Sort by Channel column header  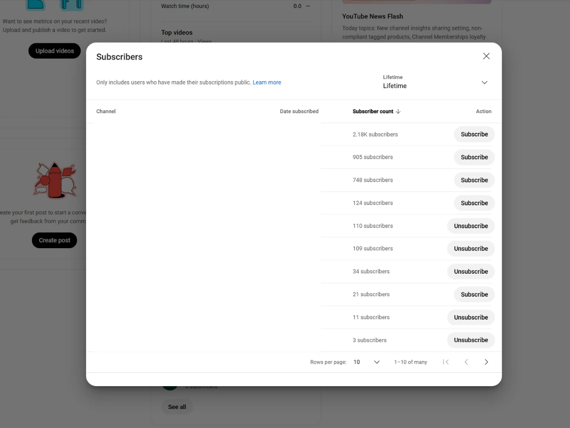coord(106,111)
